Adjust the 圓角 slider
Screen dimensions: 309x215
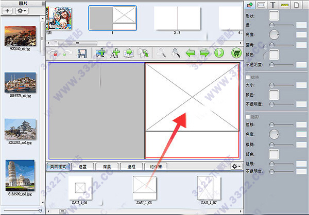pos(281,45)
